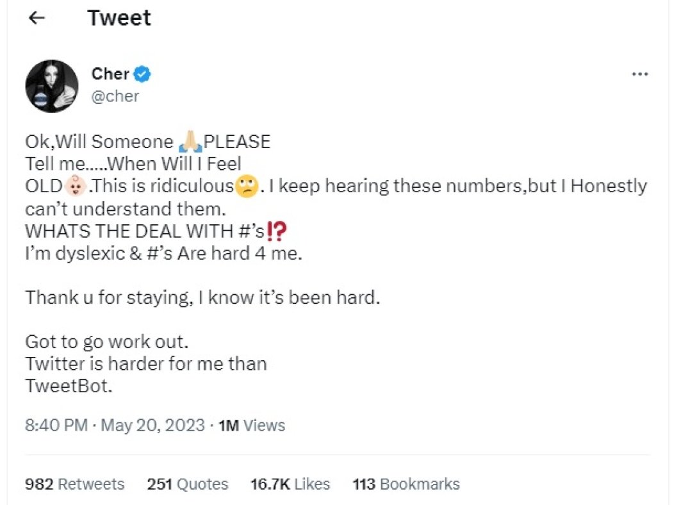Show the 16.7K Likes list
This screenshot has height=505, width=697.
[x=290, y=484]
